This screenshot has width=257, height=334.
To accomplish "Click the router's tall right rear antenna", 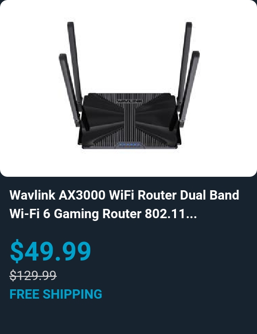I will (x=185, y=63).
